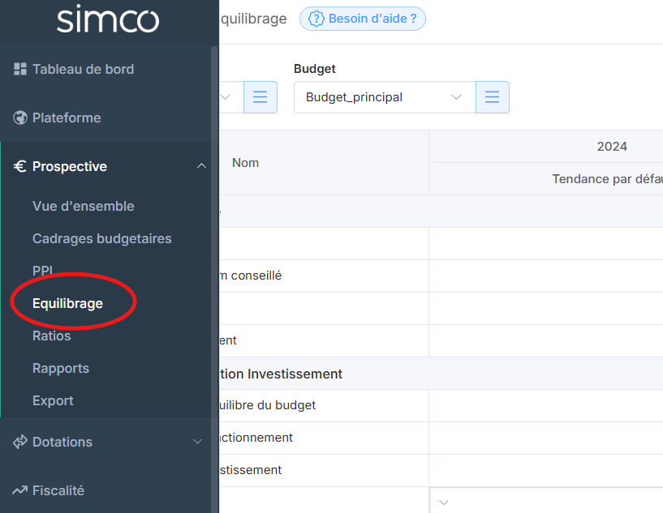Screen dimensions: 663x513
Task: Open the Rapports section
Action: tap(60, 368)
